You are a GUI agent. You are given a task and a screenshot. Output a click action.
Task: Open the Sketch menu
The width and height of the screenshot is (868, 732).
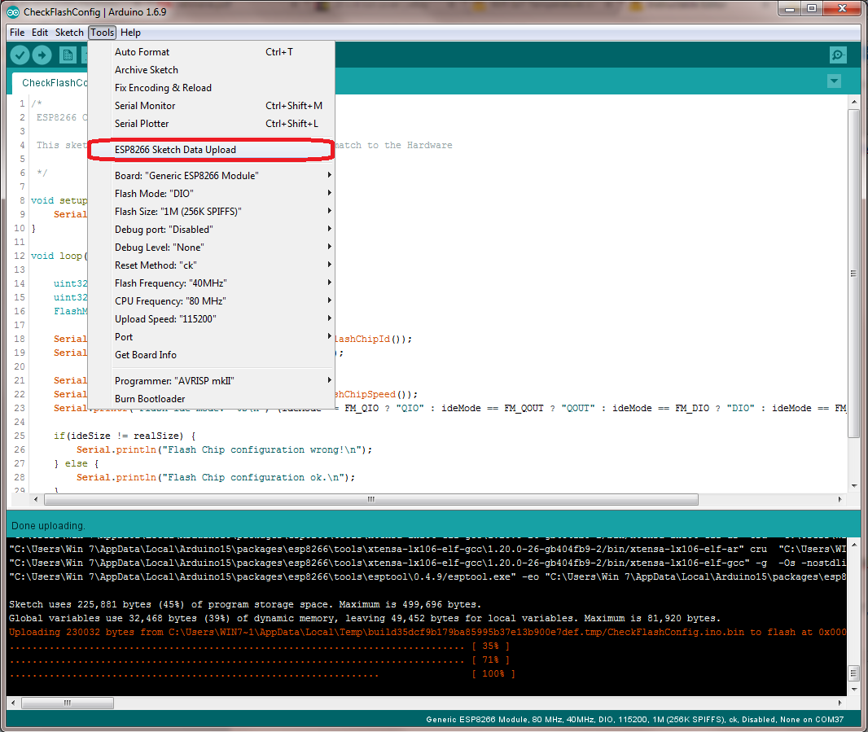[69, 33]
